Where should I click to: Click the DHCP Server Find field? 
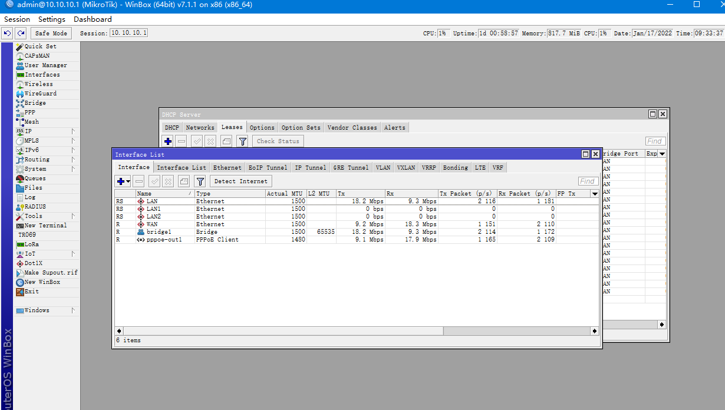(655, 141)
